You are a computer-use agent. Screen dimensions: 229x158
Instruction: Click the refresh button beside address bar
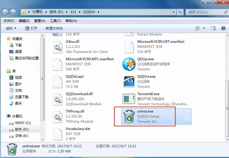pos(180,12)
